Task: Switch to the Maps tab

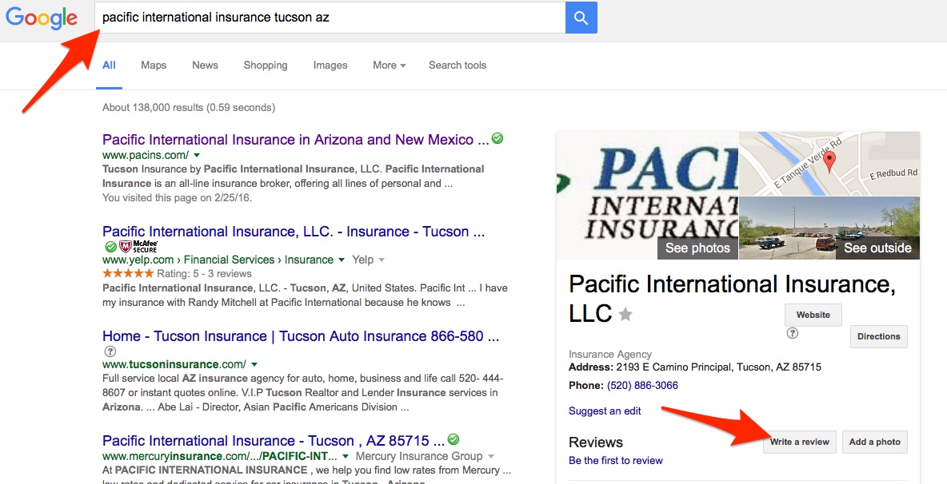Action: point(154,65)
